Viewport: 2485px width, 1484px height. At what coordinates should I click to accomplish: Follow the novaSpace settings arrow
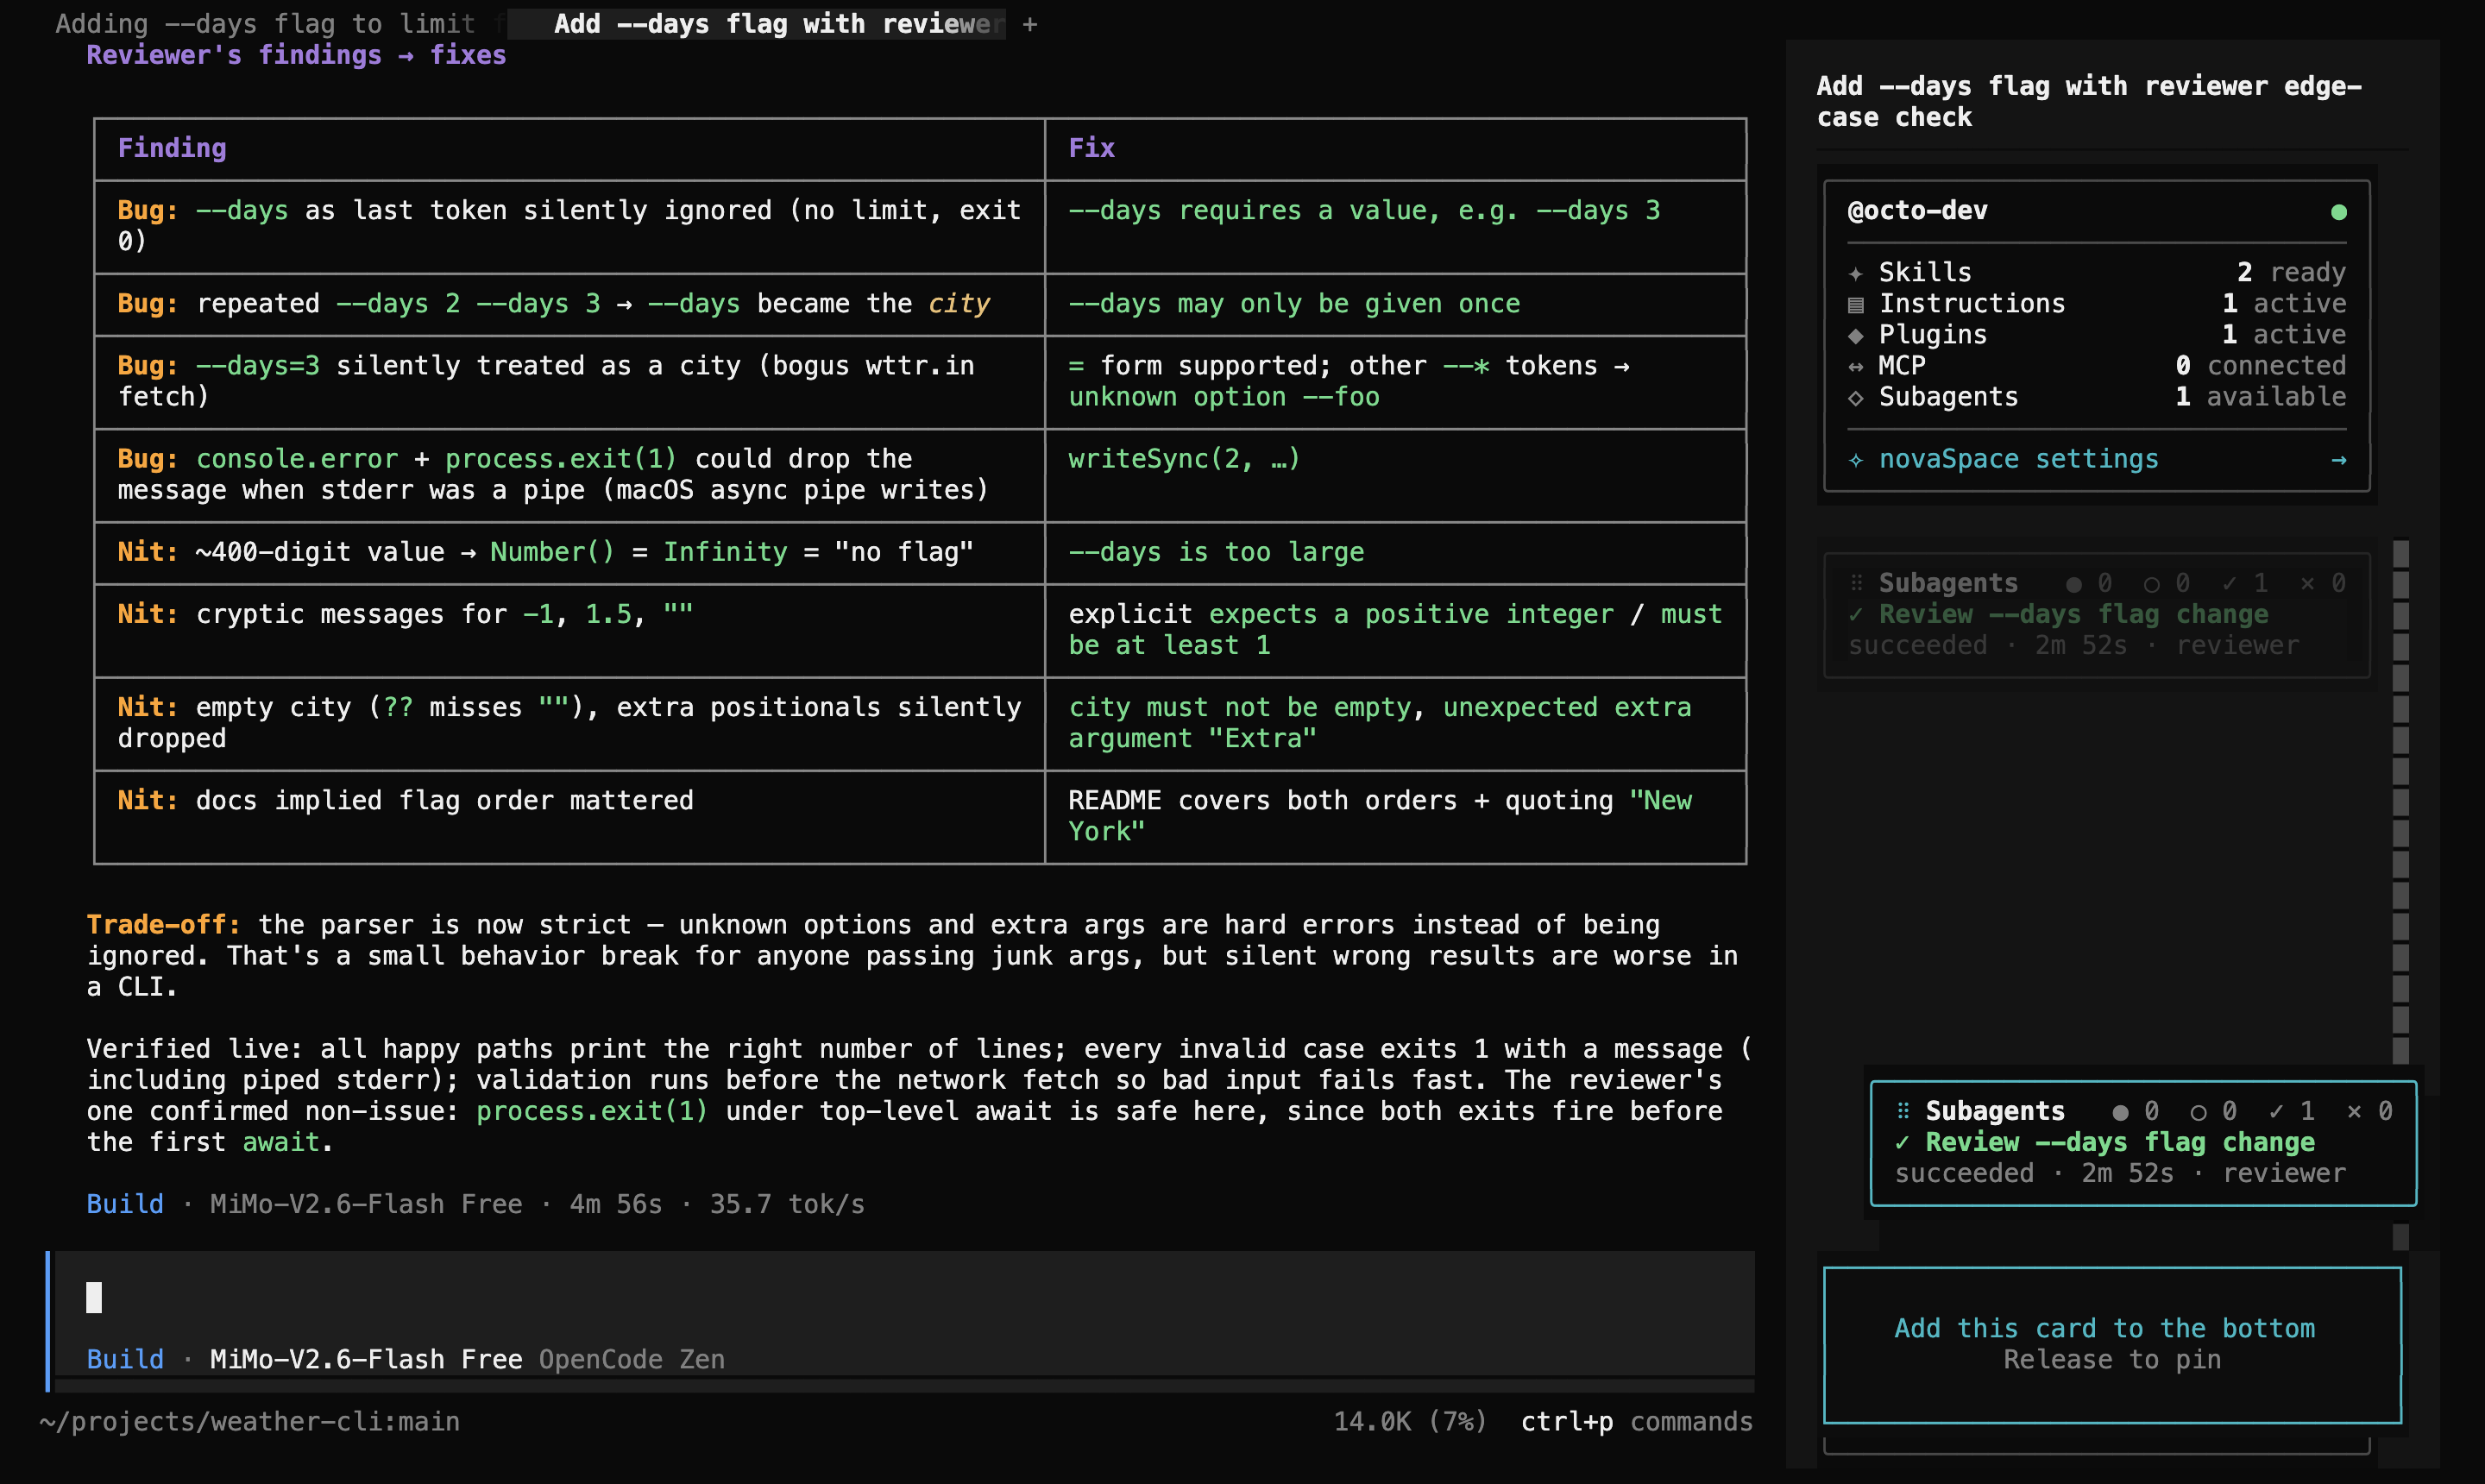pyautogui.click(x=2338, y=460)
